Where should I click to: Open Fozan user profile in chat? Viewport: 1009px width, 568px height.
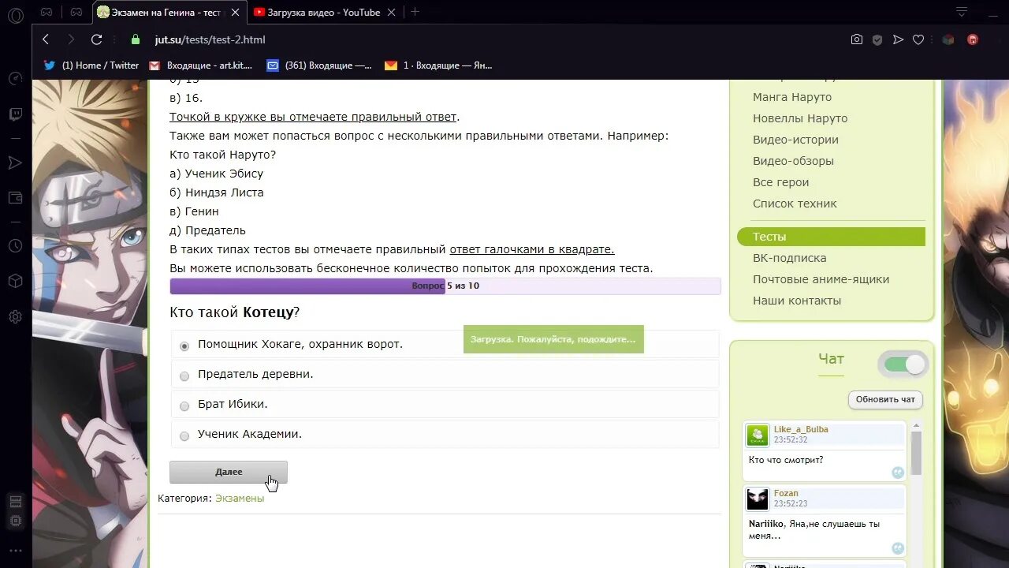click(x=786, y=493)
